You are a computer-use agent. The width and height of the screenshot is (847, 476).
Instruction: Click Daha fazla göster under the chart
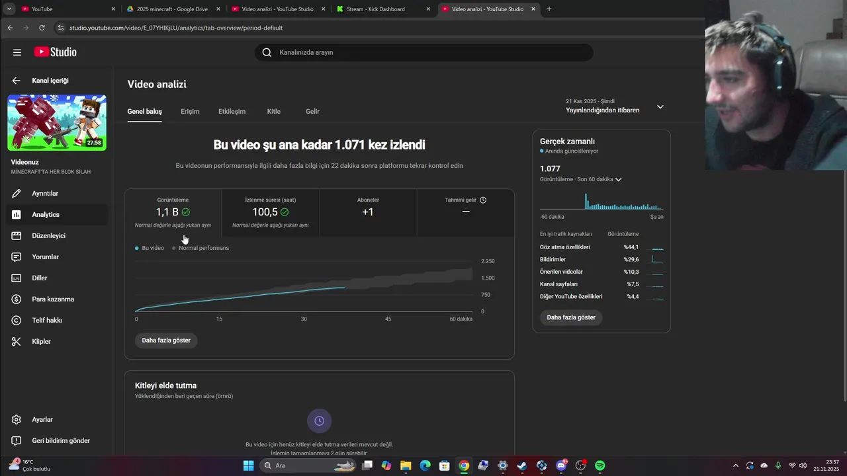click(x=166, y=340)
